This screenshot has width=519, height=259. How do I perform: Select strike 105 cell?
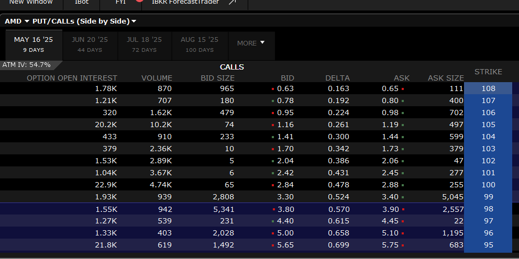pyautogui.click(x=488, y=125)
